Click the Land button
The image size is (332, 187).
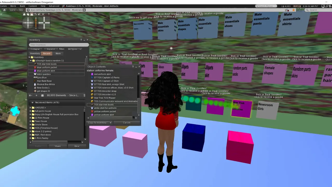(x=12, y=10)
